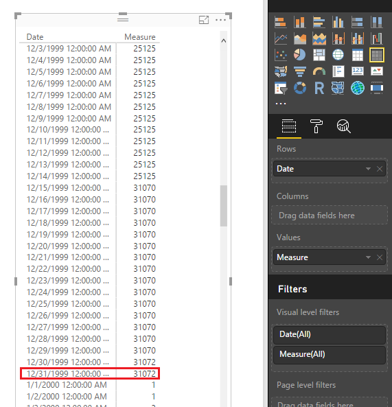Select the 12/3/1999 12:00:00 AM row
This screenshot has height=407, width=392.
click(x=90, y=49)
